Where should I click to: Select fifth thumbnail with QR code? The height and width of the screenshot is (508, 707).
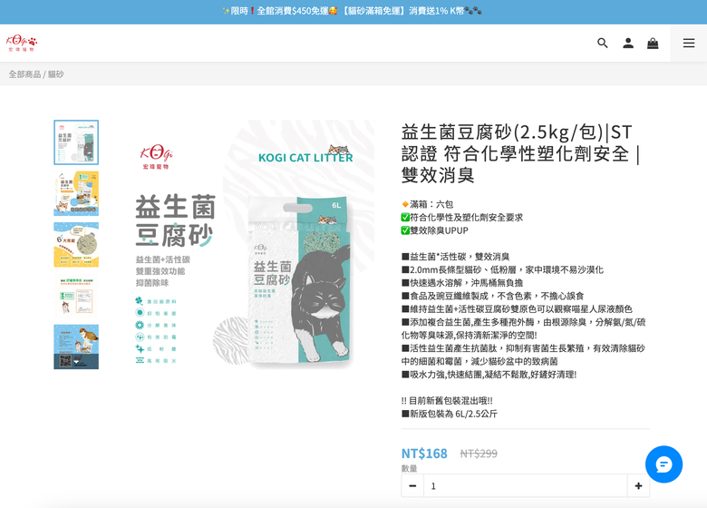click(x=76, y=347)
